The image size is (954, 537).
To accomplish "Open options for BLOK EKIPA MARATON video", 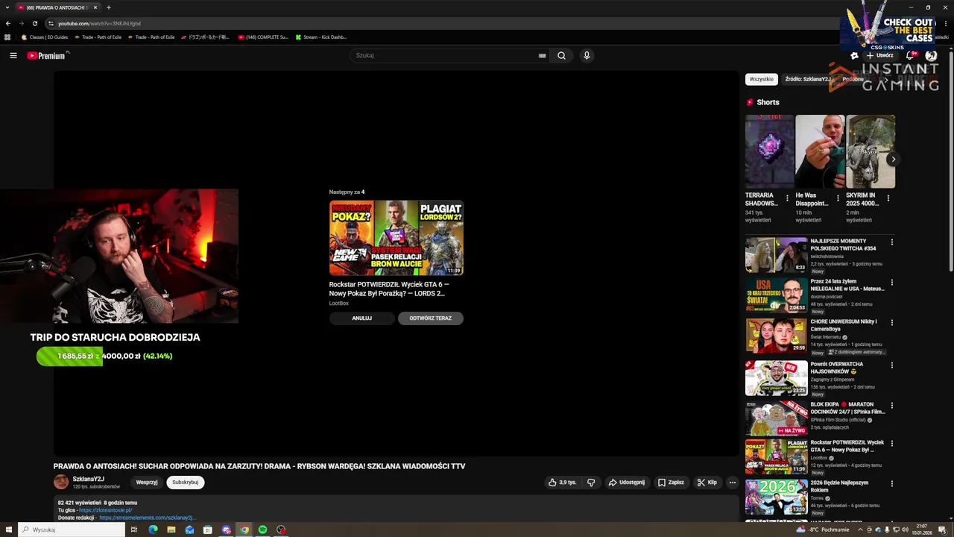I will coord(891,406).
